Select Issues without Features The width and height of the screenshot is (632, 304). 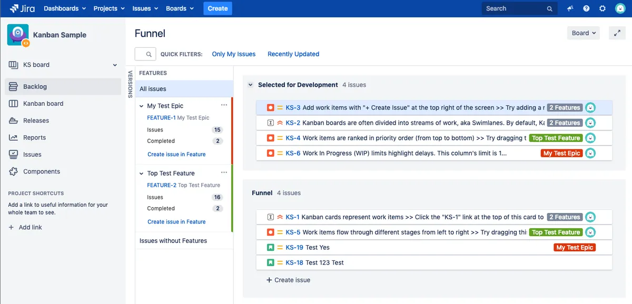[184, 241]
